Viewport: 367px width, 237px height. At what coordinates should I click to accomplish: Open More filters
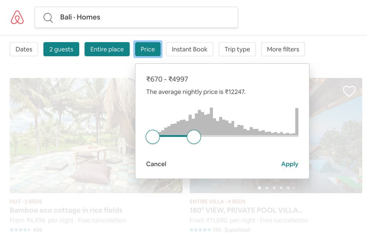click(283, 49)
